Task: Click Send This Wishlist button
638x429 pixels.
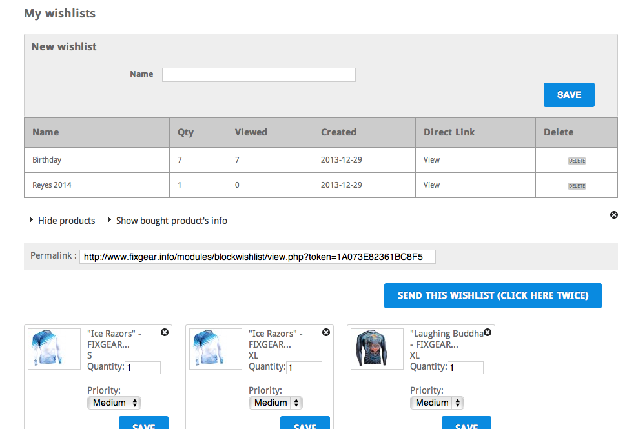Action: (493, 295)
